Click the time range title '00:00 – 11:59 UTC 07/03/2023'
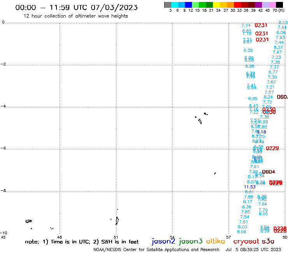This screenshot has width=288, height=253. pyautogui.click(x=76, y=7)
